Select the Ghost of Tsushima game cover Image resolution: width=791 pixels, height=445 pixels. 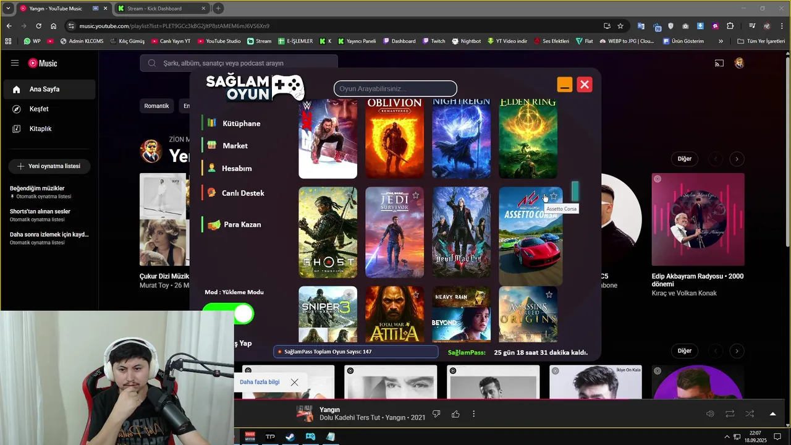[x=328, y=232]
